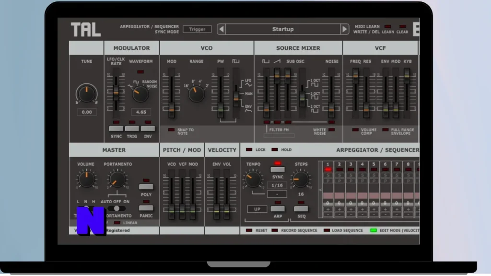Screen dimensions: 491x276
Task: Toggle the modulator SYNC button
Action: pyautogui.click(x=116, y=128)
